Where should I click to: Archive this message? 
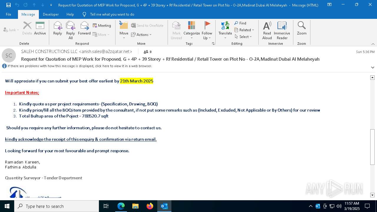click(40, 28)
